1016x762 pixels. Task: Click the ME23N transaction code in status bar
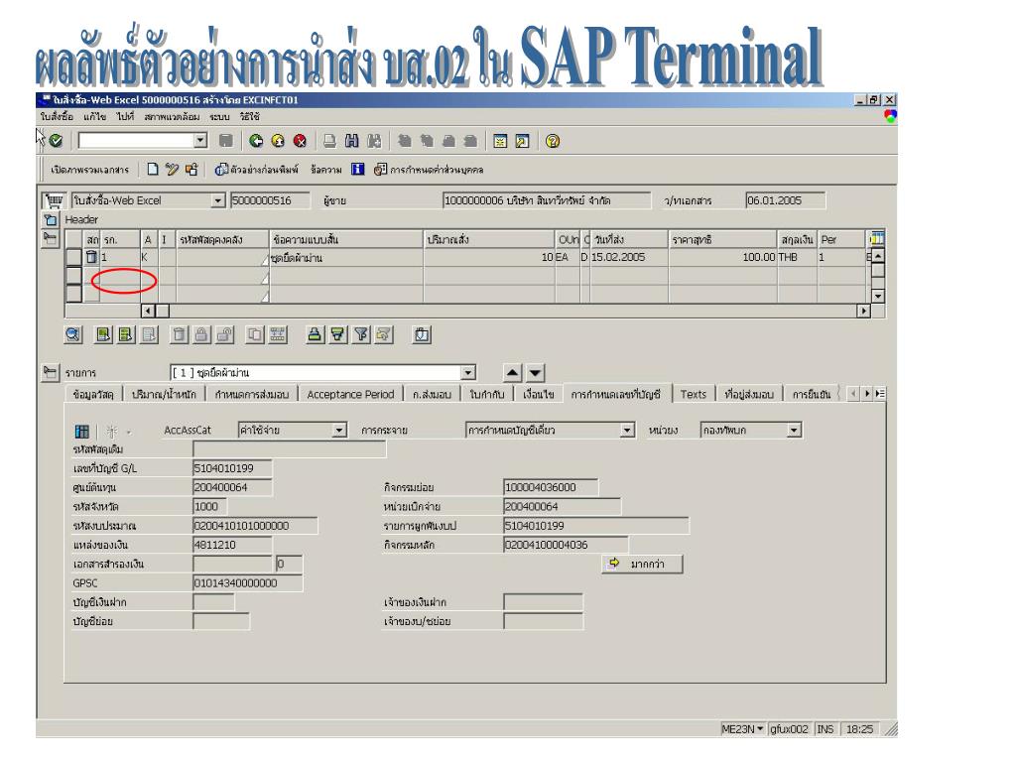(742, 729)
